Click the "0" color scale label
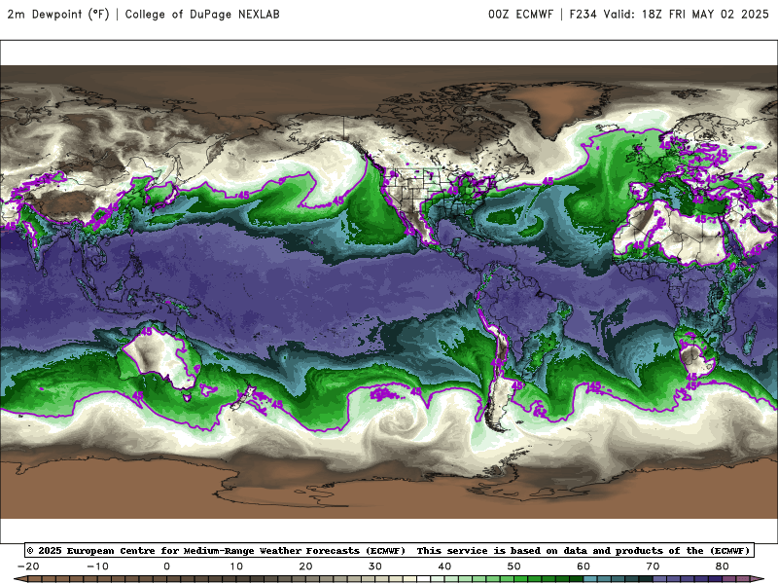The width and height of the screenshot is (778, 584). coord(166,566)
